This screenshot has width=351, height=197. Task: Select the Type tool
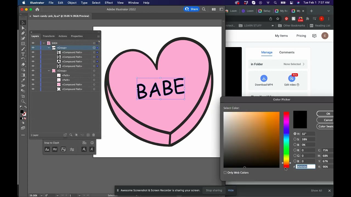click(23, 54)
